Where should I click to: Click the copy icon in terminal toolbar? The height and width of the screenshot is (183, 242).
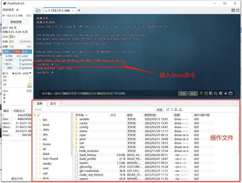[x=206, y=93]
